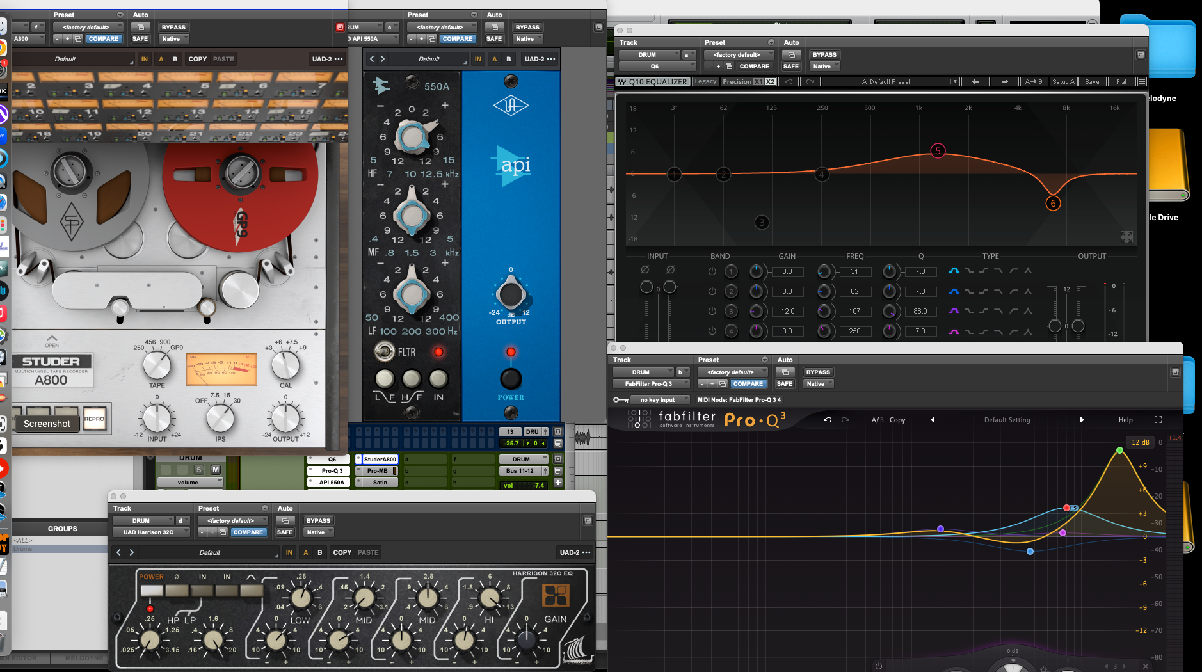Viewport: 1202px width, 672px height.
Task: Click the A/B switch in Pro-Q 3
Action: point(877,420)
